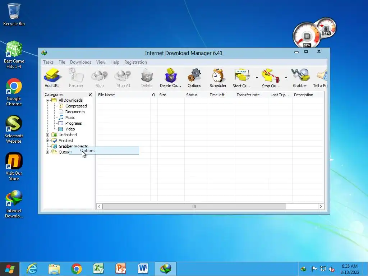
Task: Close the Categories panel
Action: point(90,95)
